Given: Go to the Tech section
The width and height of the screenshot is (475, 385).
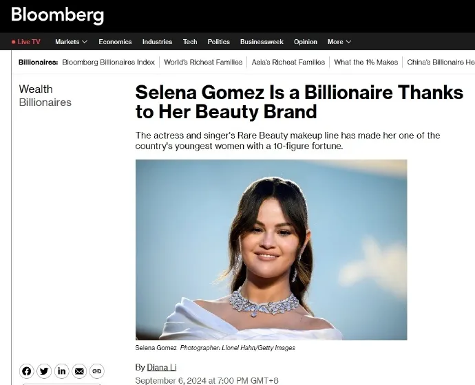Looking at the screenshot, I should tap(190, 42).
